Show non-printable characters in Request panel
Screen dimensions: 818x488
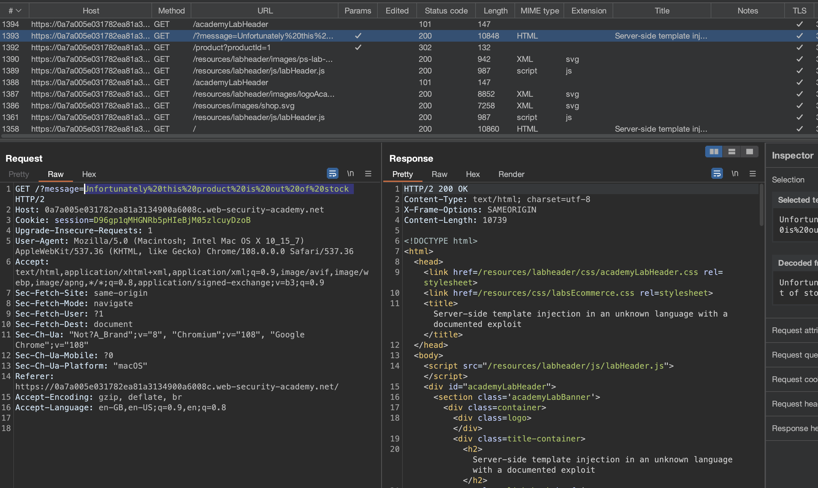pyautogui.click(x=350, y=173)
